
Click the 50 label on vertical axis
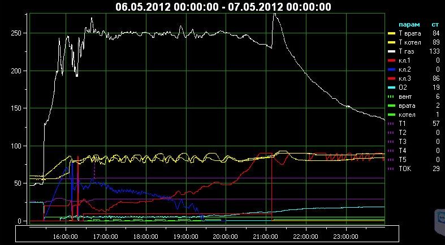(x=18, y=183)
